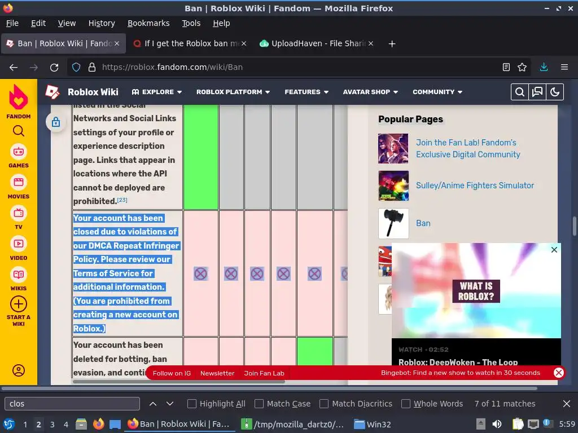Switch to workspace 3 in taskbar
This screenshot has height=433, width=578.
pos(52,425)
